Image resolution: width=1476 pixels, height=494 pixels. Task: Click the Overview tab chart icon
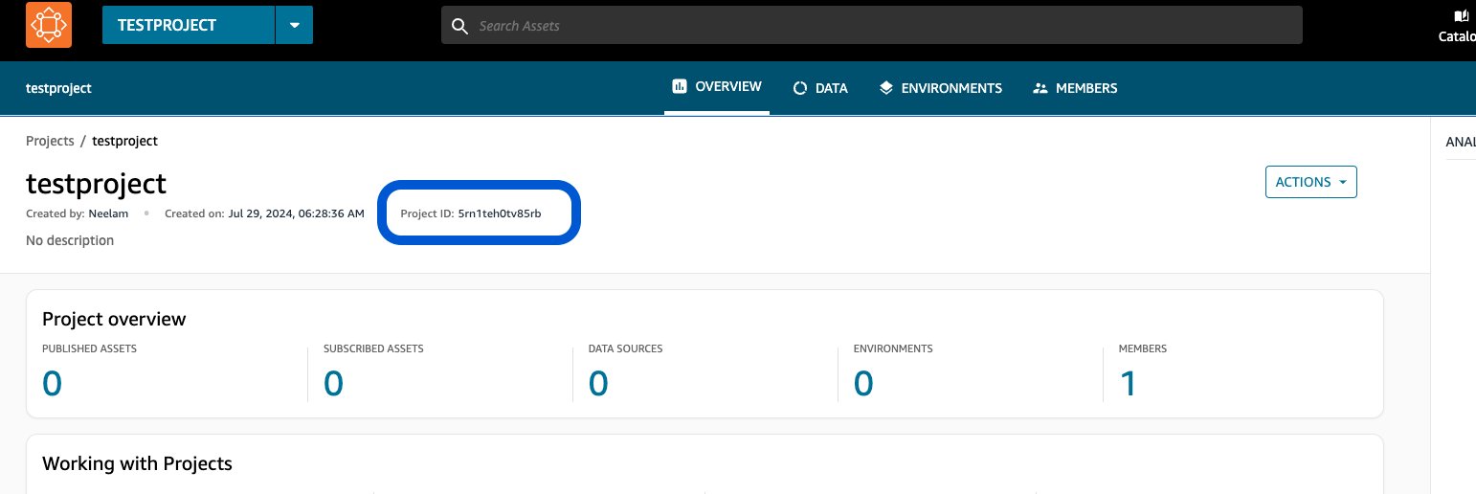(680, 86)
